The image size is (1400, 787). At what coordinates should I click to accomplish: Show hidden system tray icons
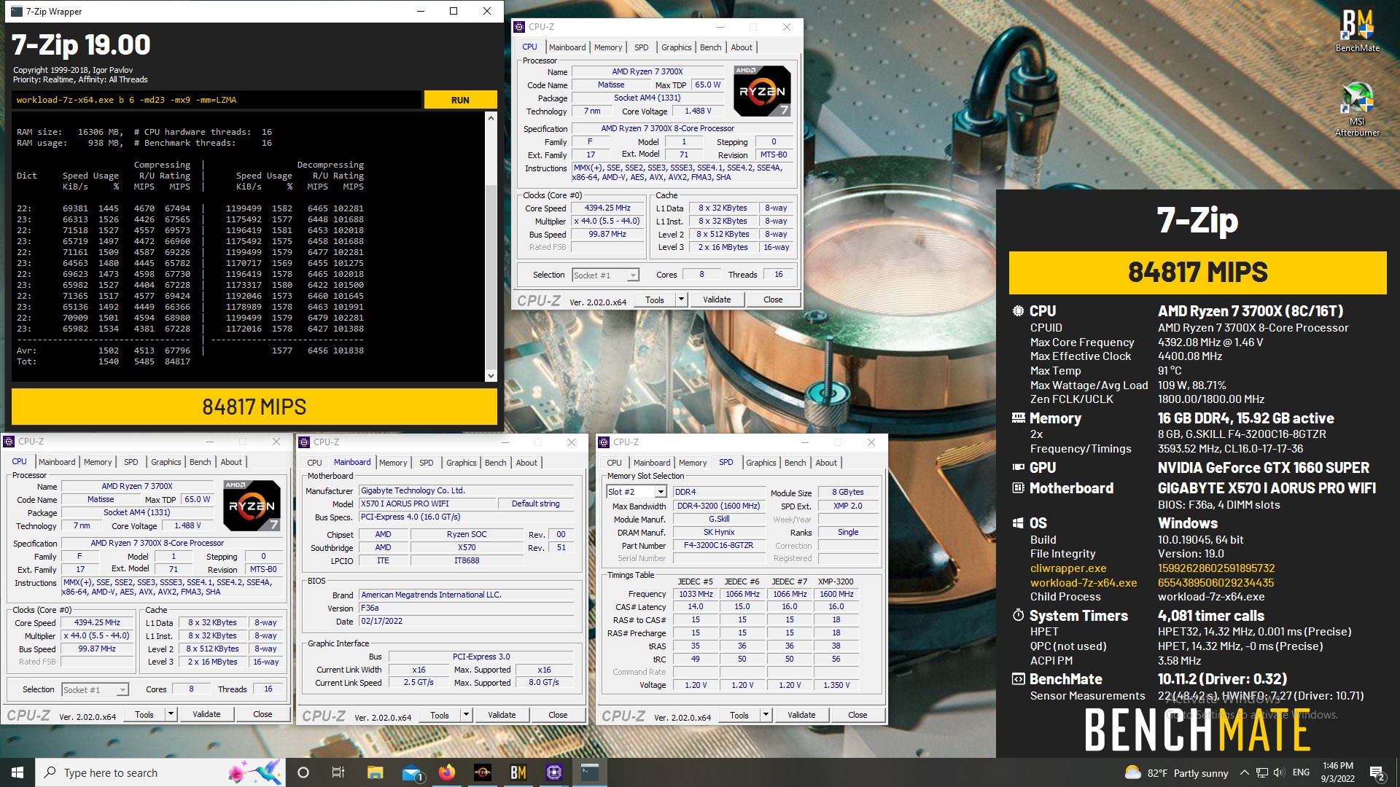tap(1245, 772)
